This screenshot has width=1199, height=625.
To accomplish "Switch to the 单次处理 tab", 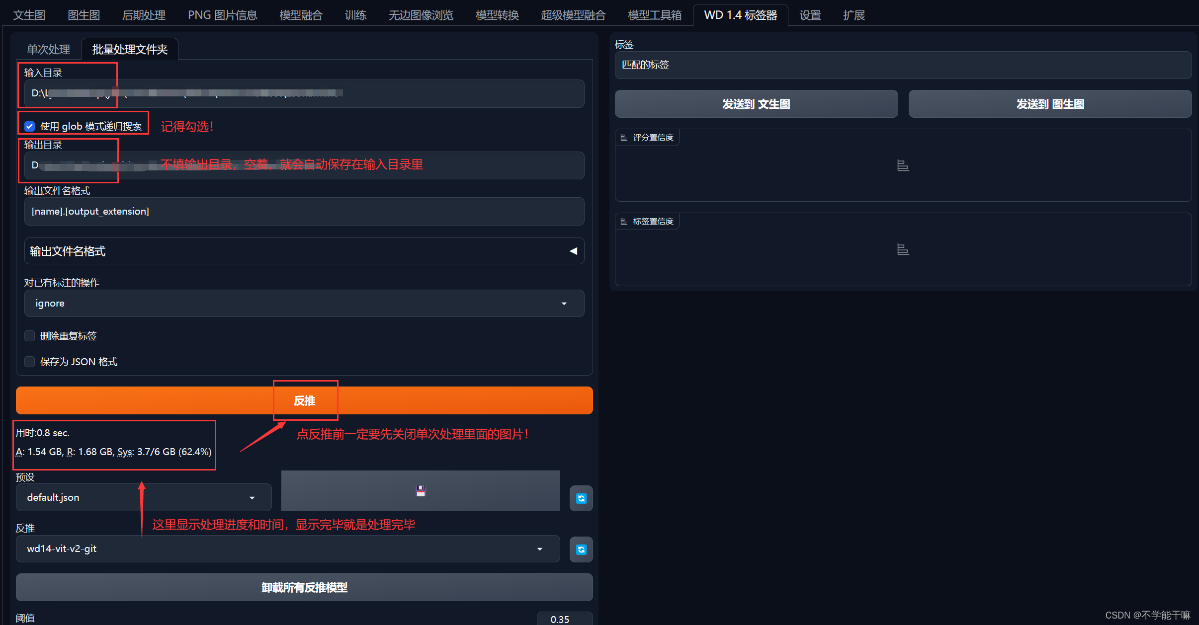I will (48, 49).
